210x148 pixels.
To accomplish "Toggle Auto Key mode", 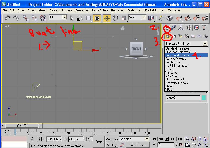I will point(112,139).
